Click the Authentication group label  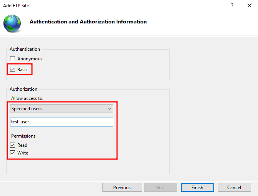click(25, 49)
